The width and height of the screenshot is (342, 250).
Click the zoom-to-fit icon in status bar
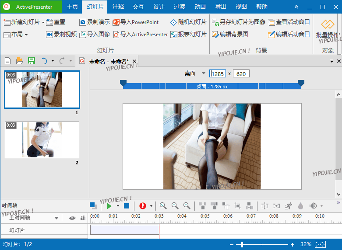(x=320, y=244)
